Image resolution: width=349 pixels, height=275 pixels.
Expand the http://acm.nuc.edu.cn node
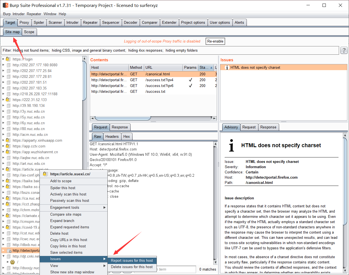coord(3,134)
